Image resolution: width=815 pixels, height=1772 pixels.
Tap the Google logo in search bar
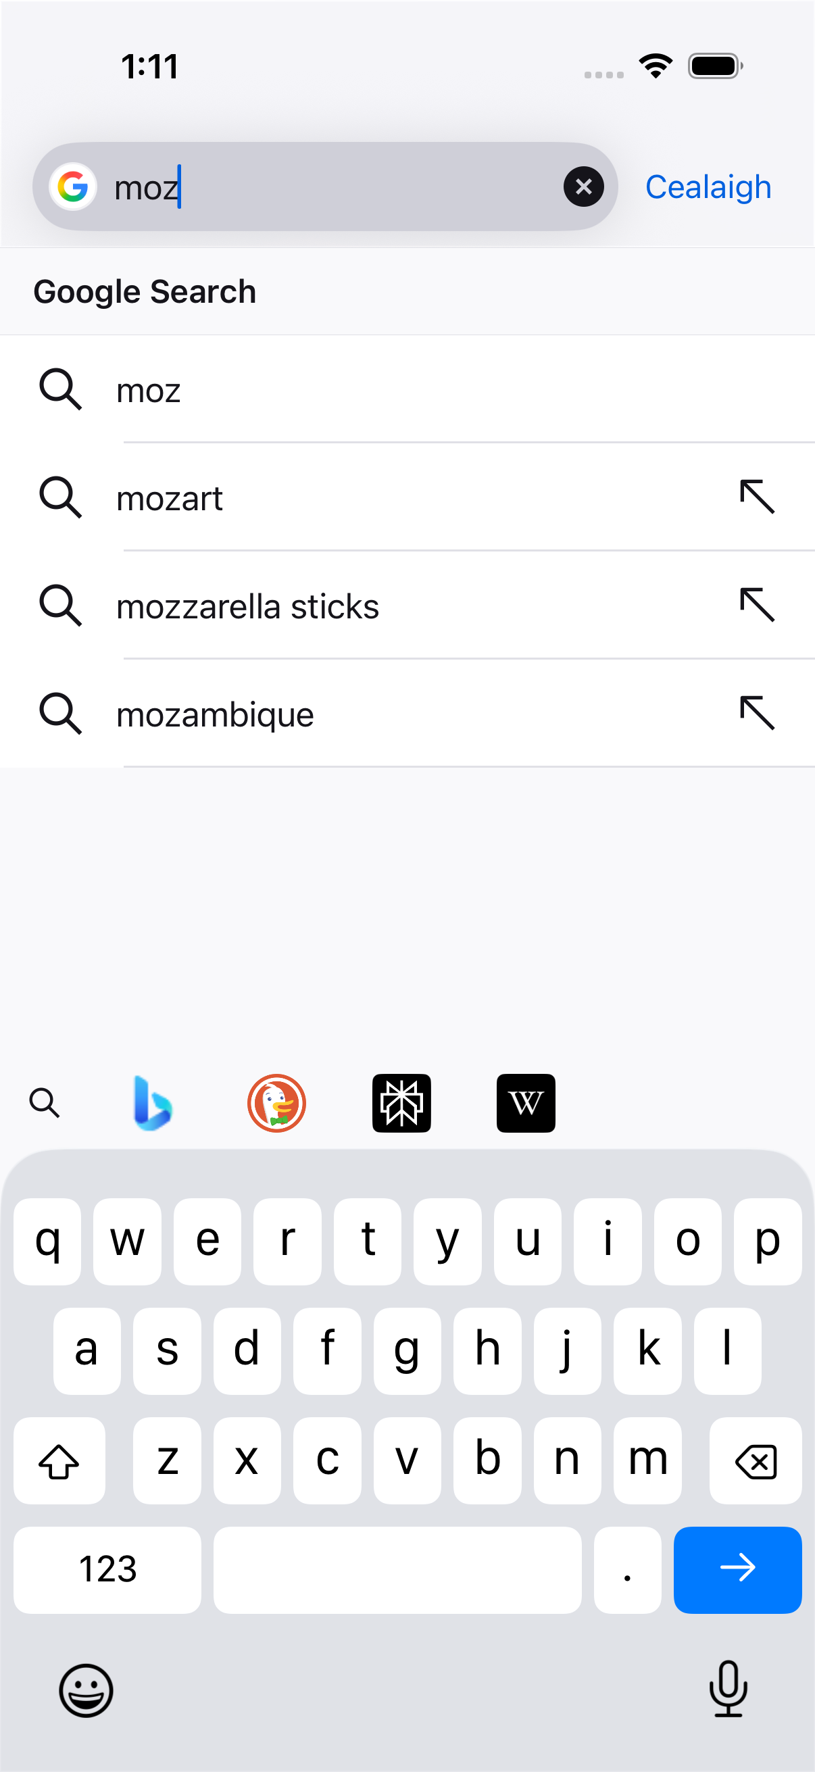click(x=73, y=187)
